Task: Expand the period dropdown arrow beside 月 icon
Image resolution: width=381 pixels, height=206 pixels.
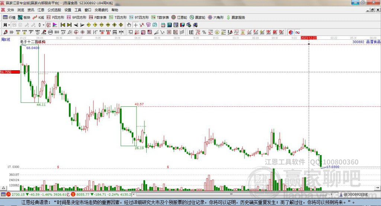Action: (x=9, y=25)
